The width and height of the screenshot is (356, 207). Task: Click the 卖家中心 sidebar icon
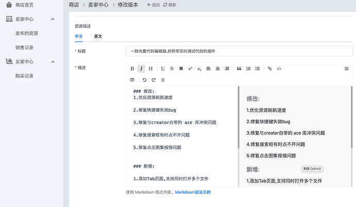pos(9,19)
